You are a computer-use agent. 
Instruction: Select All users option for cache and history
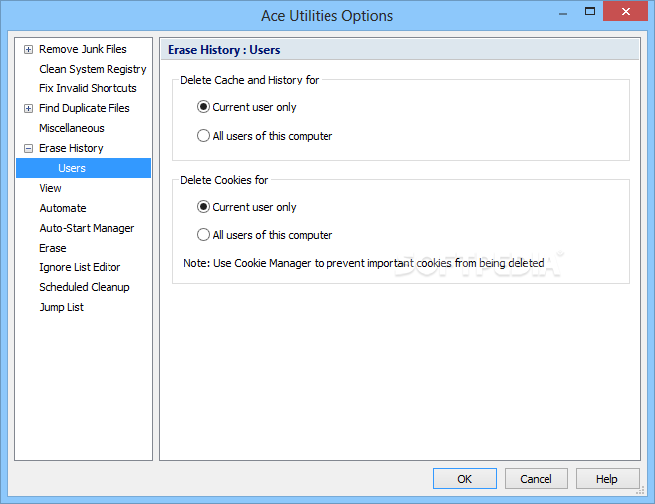pos(204,136)
